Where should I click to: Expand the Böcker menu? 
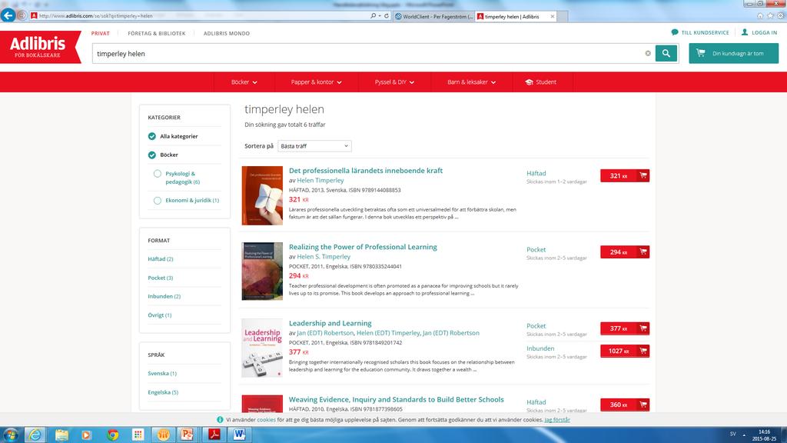click(x=244, y=82)
